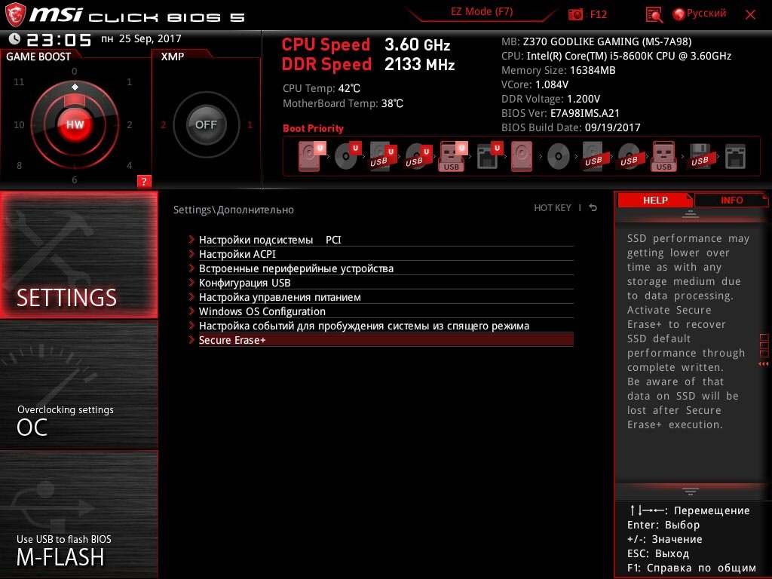
Task: Go back using the arrow beside HOT KEY
Action: pos(593,208)
